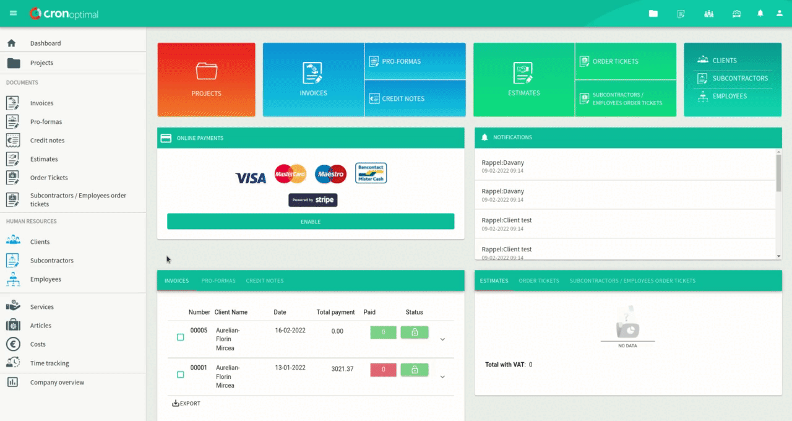Export the invoices list

[186, 403]
